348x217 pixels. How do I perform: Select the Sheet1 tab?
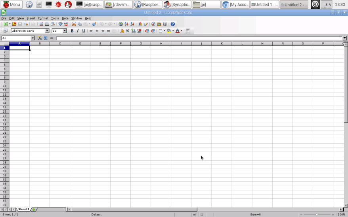click(x=23, y=209)
